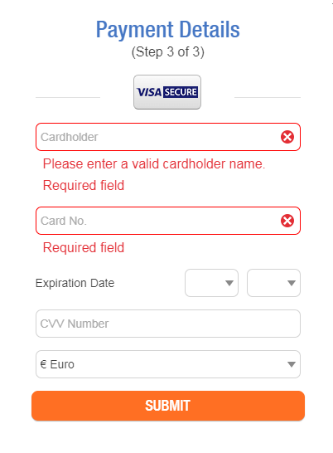Click the arrow of the first expiration dropdown
The image size is (333, 453).
point(229,283)
